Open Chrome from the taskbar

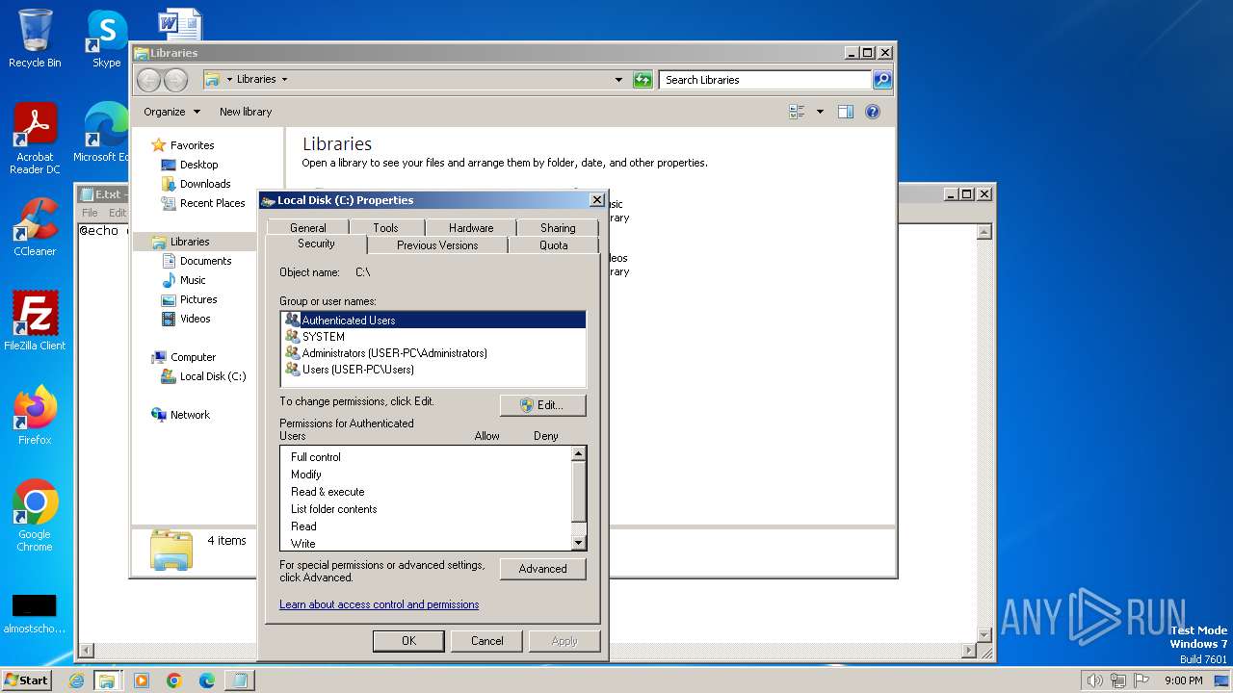click(174, 680)
